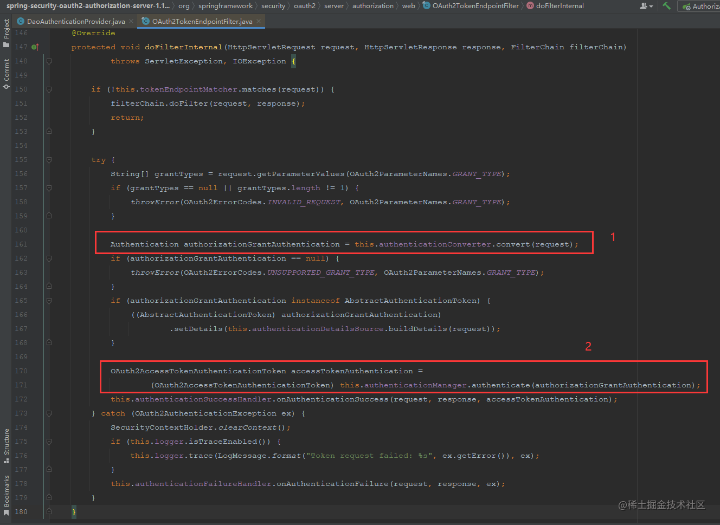720x525 pixels.
Task: Click authenticationDetailsSource on line 167
Action: (318, 329)
